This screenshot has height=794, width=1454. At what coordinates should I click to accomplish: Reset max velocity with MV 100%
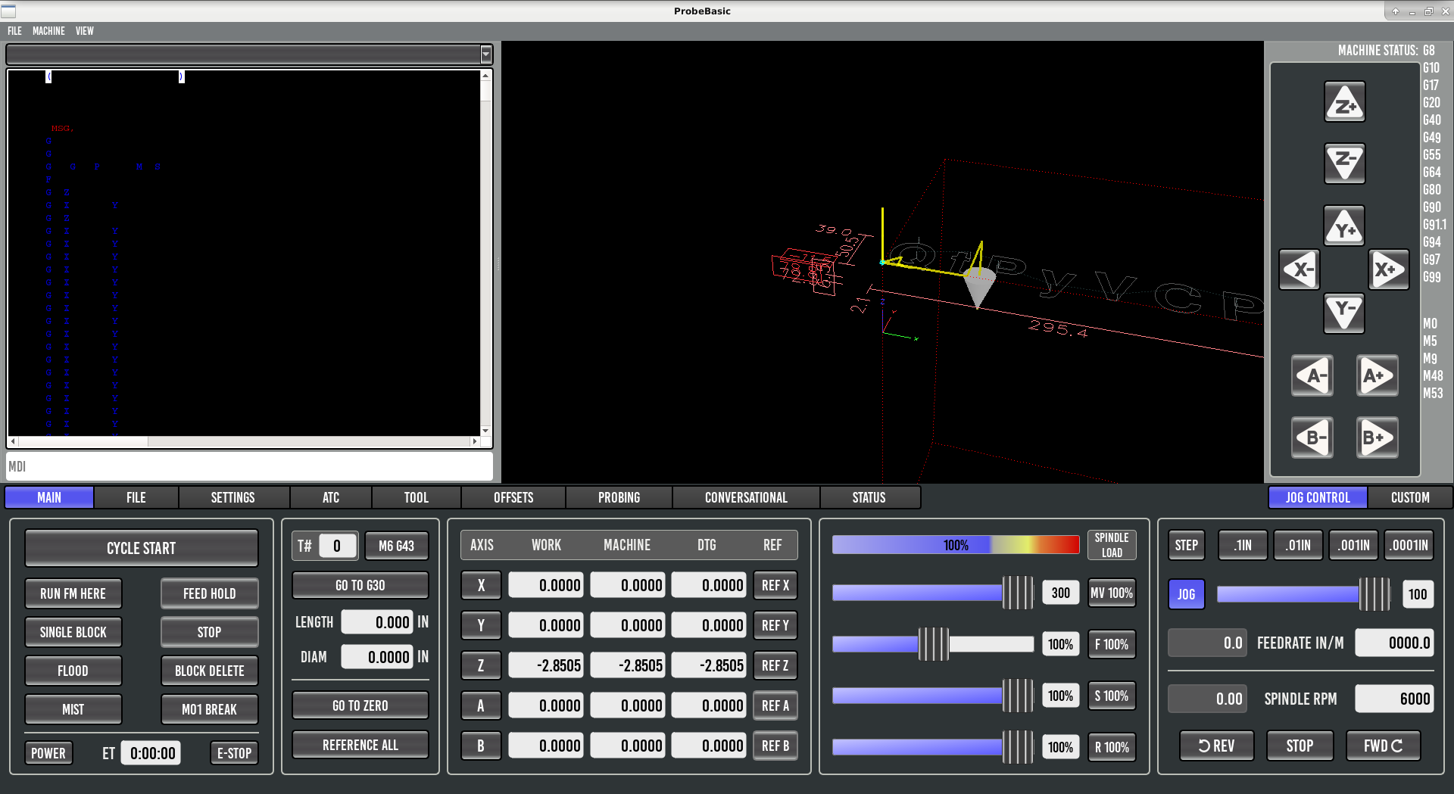pyautogui.click(x=1111, y=593)
